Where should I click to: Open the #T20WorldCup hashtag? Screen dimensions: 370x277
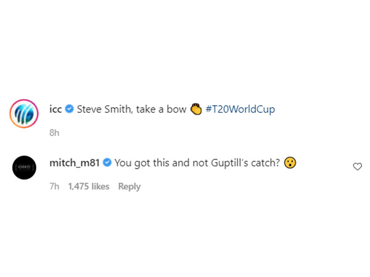240,110
